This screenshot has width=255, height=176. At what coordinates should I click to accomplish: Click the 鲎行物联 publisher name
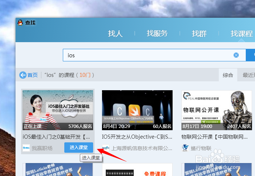(201, 148)
